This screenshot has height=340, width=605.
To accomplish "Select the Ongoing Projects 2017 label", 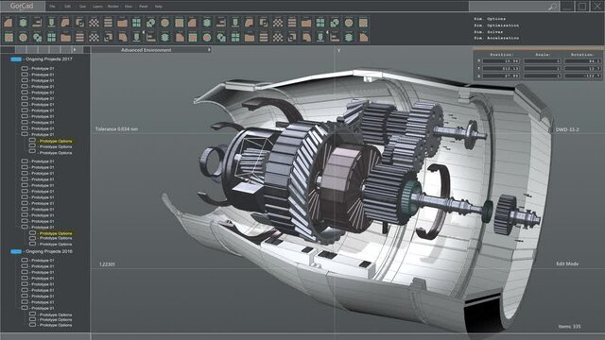I will pos(48,59).
